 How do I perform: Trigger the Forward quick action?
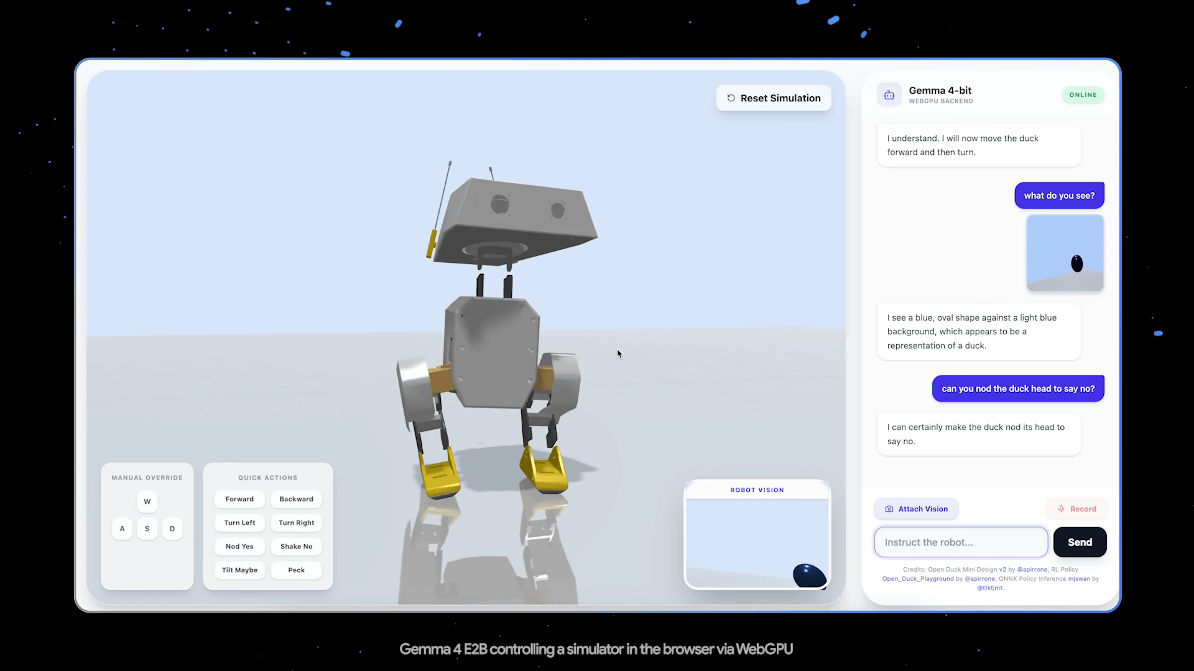(x=239, y=499)
